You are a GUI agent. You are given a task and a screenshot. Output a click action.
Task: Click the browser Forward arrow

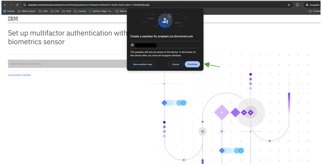[11, 5]
